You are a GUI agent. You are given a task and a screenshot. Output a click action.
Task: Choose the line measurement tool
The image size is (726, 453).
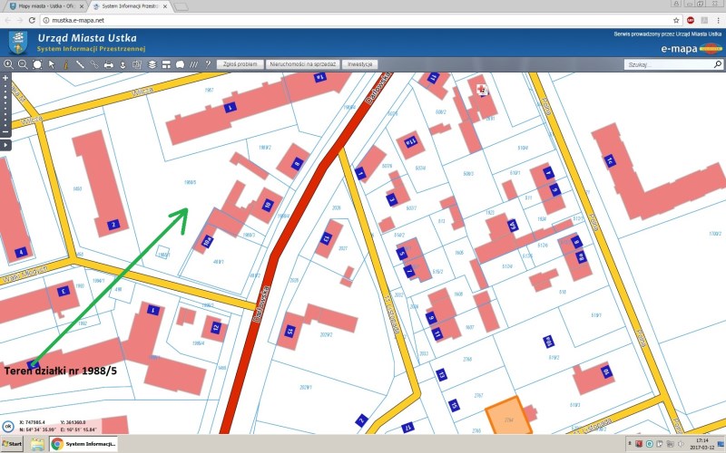(80, 64)
